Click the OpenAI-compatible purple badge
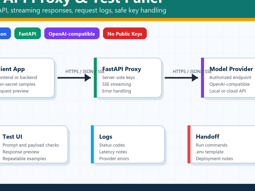 [x=72, y=33]
